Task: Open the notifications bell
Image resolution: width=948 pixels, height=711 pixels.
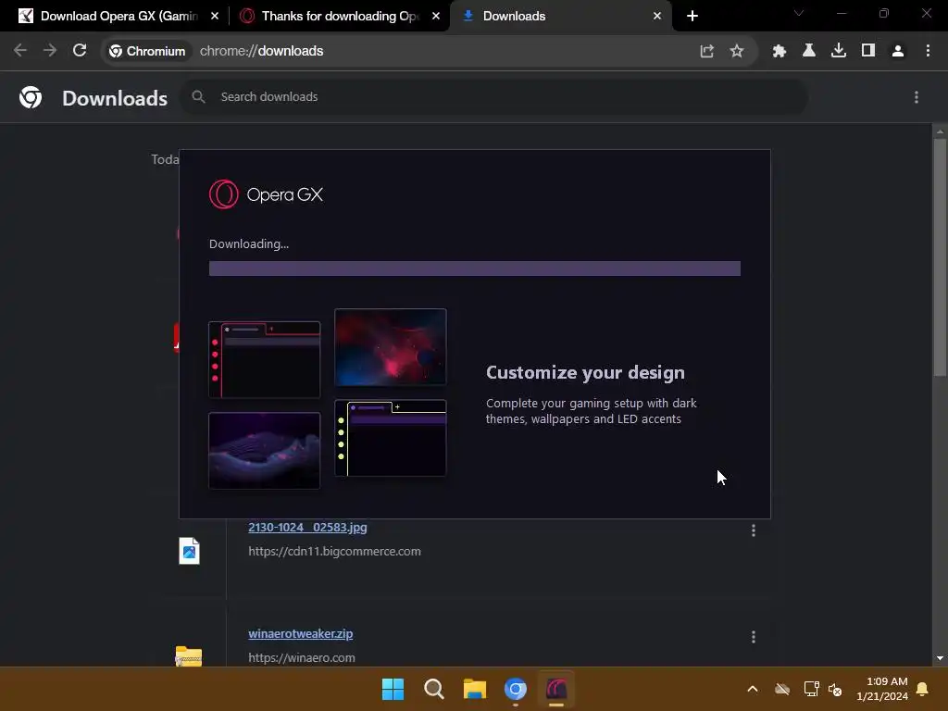Action: coord(923,689)
